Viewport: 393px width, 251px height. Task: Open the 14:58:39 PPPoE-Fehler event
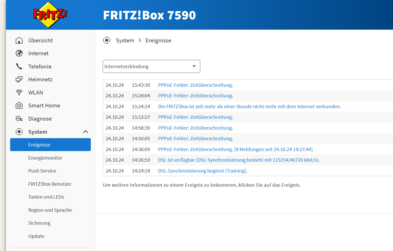click(x=196, y=128)
